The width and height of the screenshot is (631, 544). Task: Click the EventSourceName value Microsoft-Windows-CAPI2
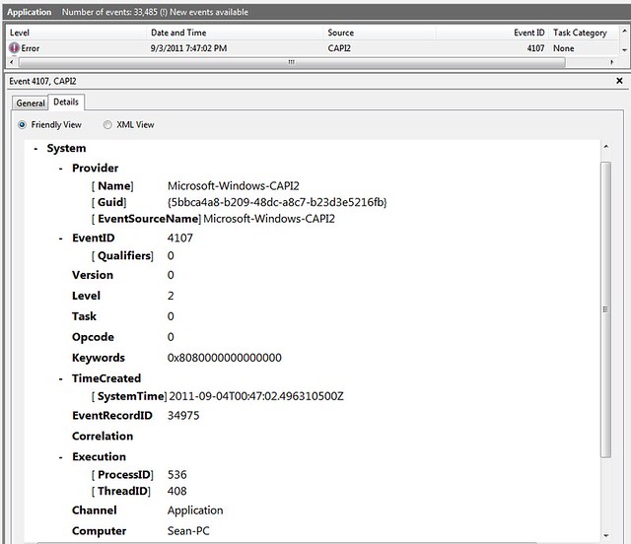[x=269, y=219]
